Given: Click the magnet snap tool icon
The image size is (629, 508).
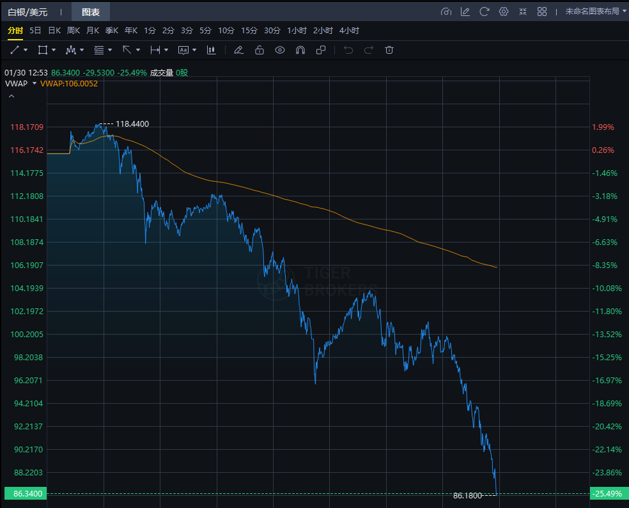Looking at the screenshot, I should [x=300, y=50].
